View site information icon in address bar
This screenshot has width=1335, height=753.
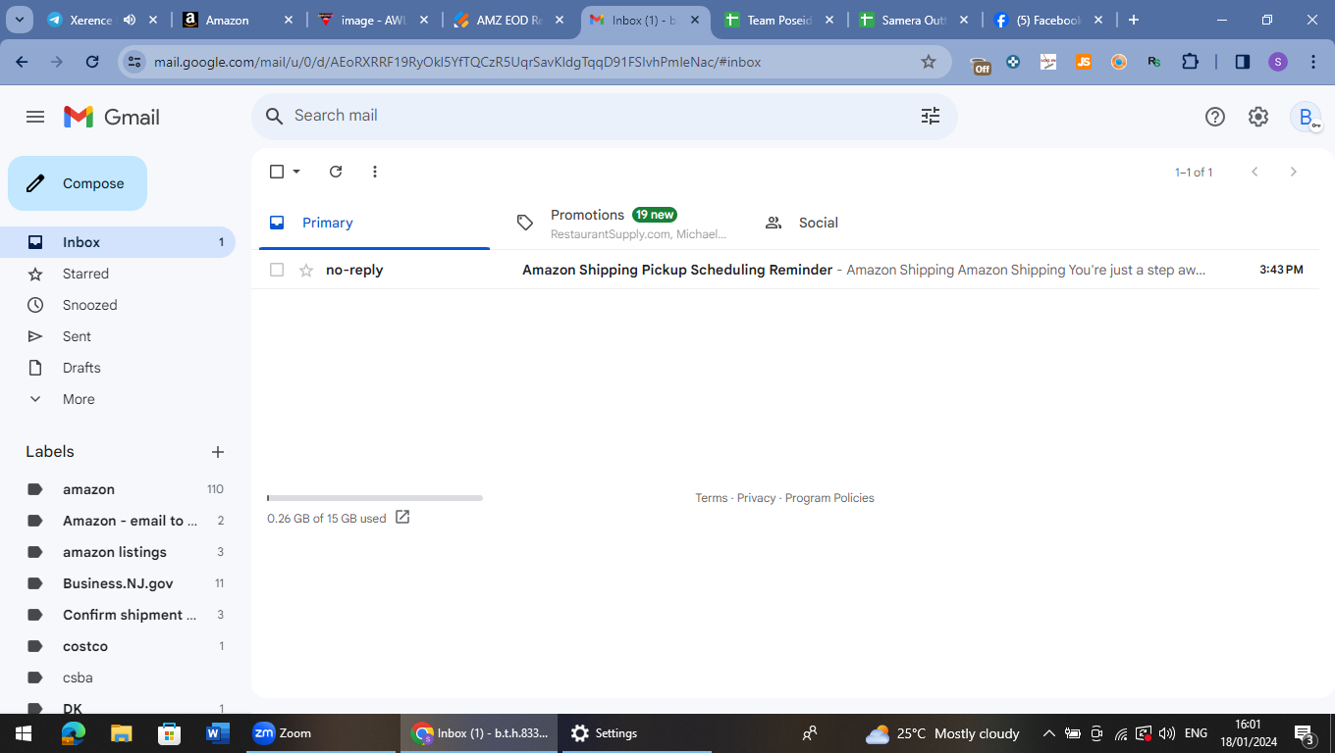pos(135,62)
